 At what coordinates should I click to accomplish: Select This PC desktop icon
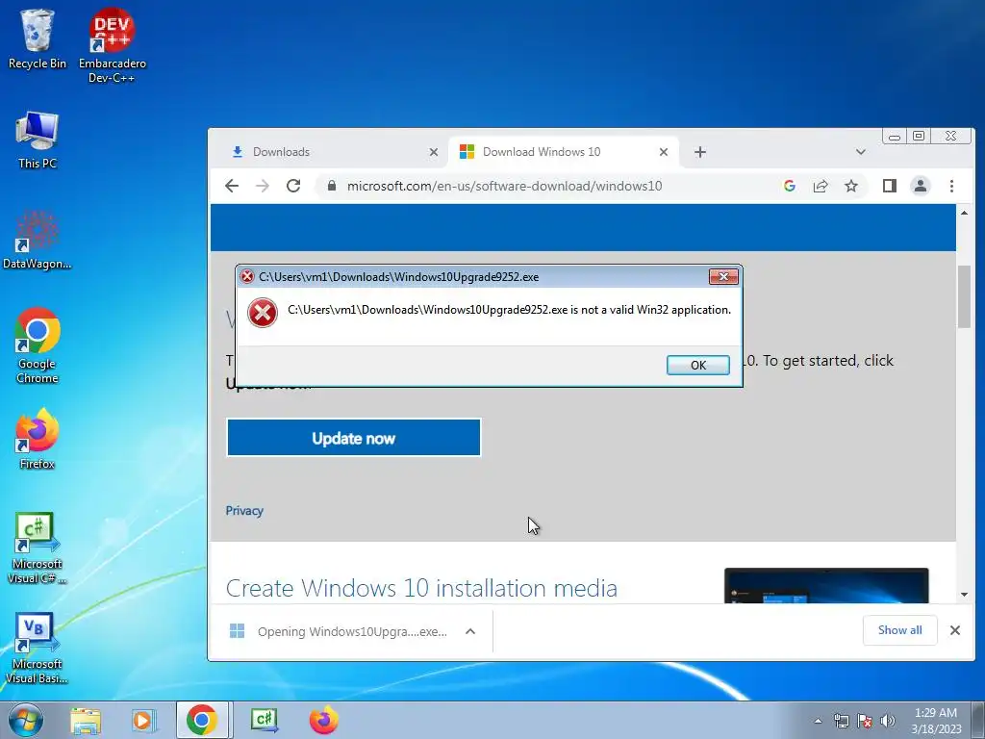[x=38, y=140]
